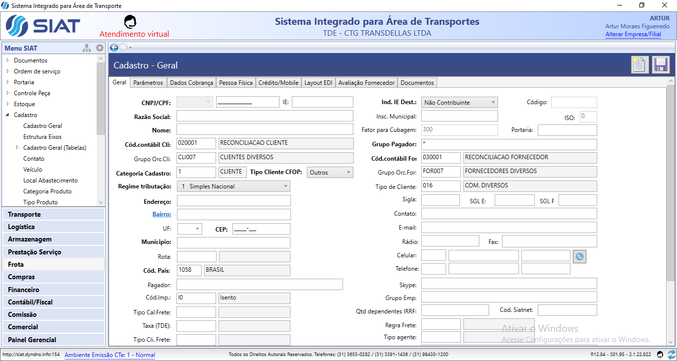Click the sitemap icon in Menu SIAT header

click(x=87, y=48)
